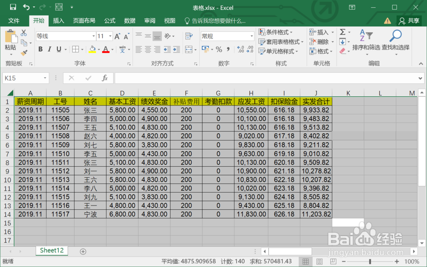Switch to 页面布局 tab
Screen dimensions: 427x267
(84, 21)
